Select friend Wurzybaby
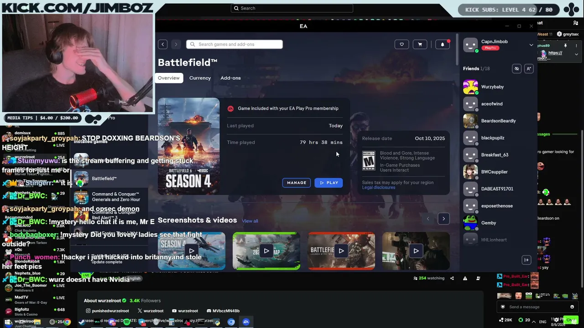 [x=497, y=87]
